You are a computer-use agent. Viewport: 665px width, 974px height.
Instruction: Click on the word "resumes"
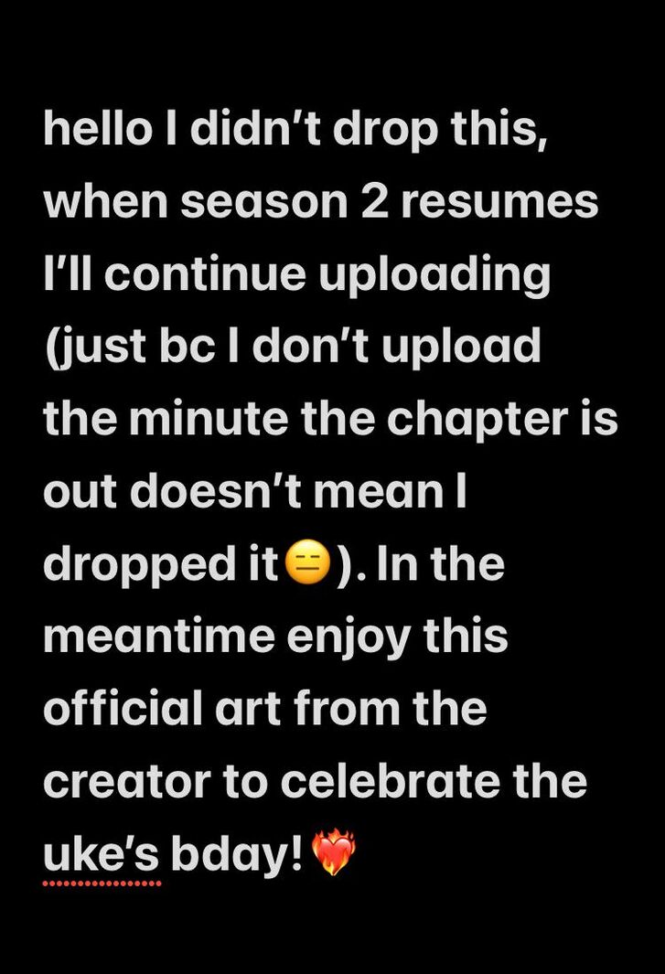tap(499, 201)
